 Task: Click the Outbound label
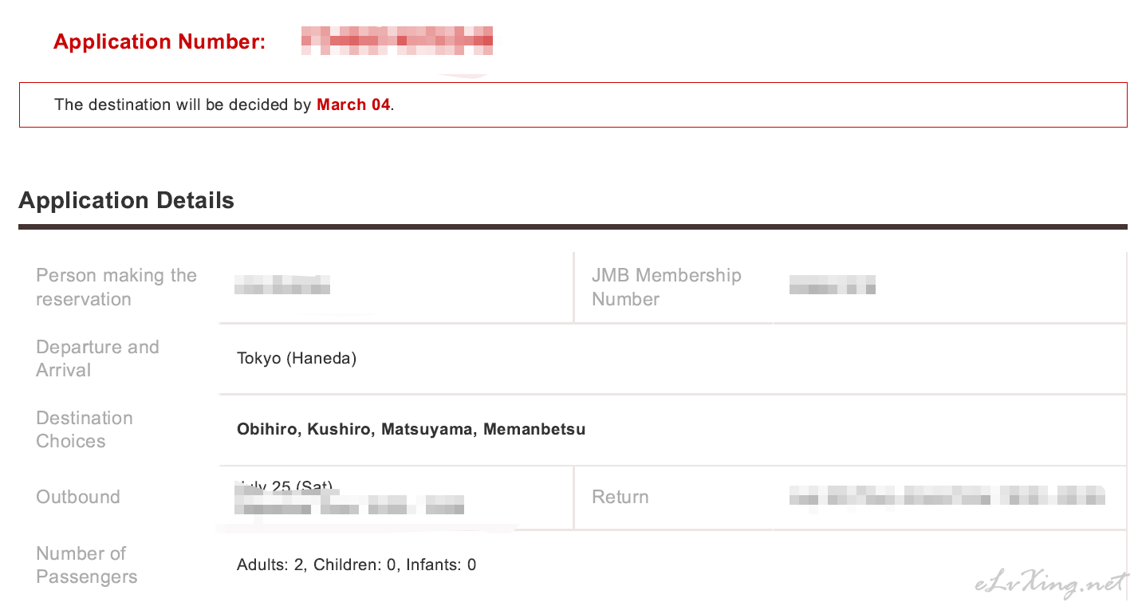78,497
